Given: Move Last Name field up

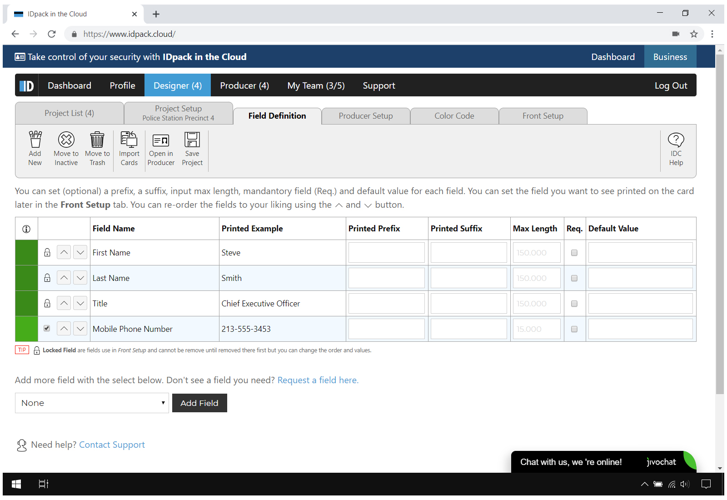Looking at the screenshot, I should coord(64,278).
